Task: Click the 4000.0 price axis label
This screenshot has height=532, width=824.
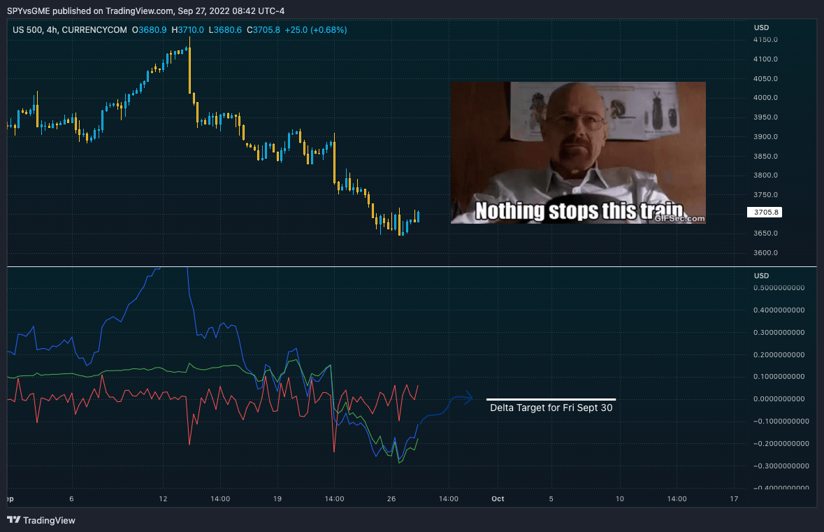Action: point(766,97)
